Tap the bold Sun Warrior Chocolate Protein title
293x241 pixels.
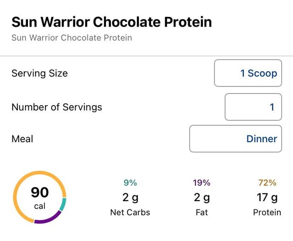[x=112, y=22]
